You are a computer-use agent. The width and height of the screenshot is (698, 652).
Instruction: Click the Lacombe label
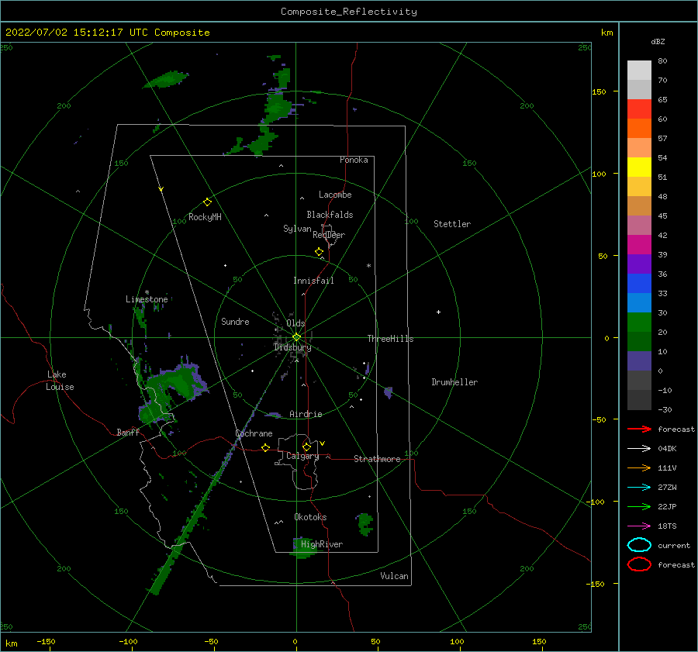click(x=335, y=195)
